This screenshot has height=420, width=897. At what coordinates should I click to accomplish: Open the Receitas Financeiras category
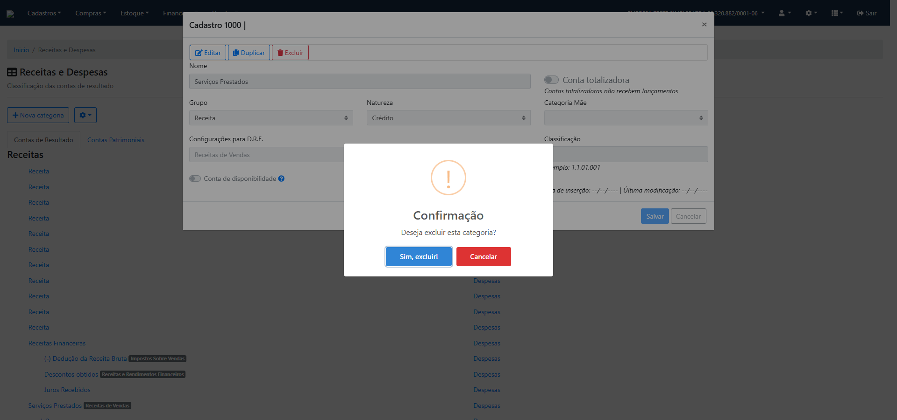57,343
